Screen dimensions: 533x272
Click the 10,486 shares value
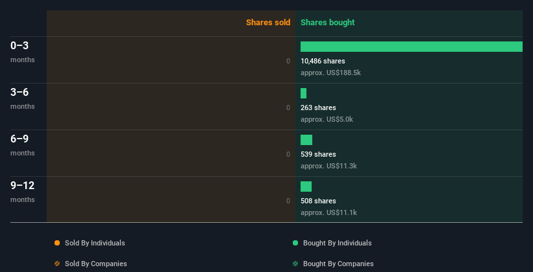pyautogui.click(x=323, y=61)
